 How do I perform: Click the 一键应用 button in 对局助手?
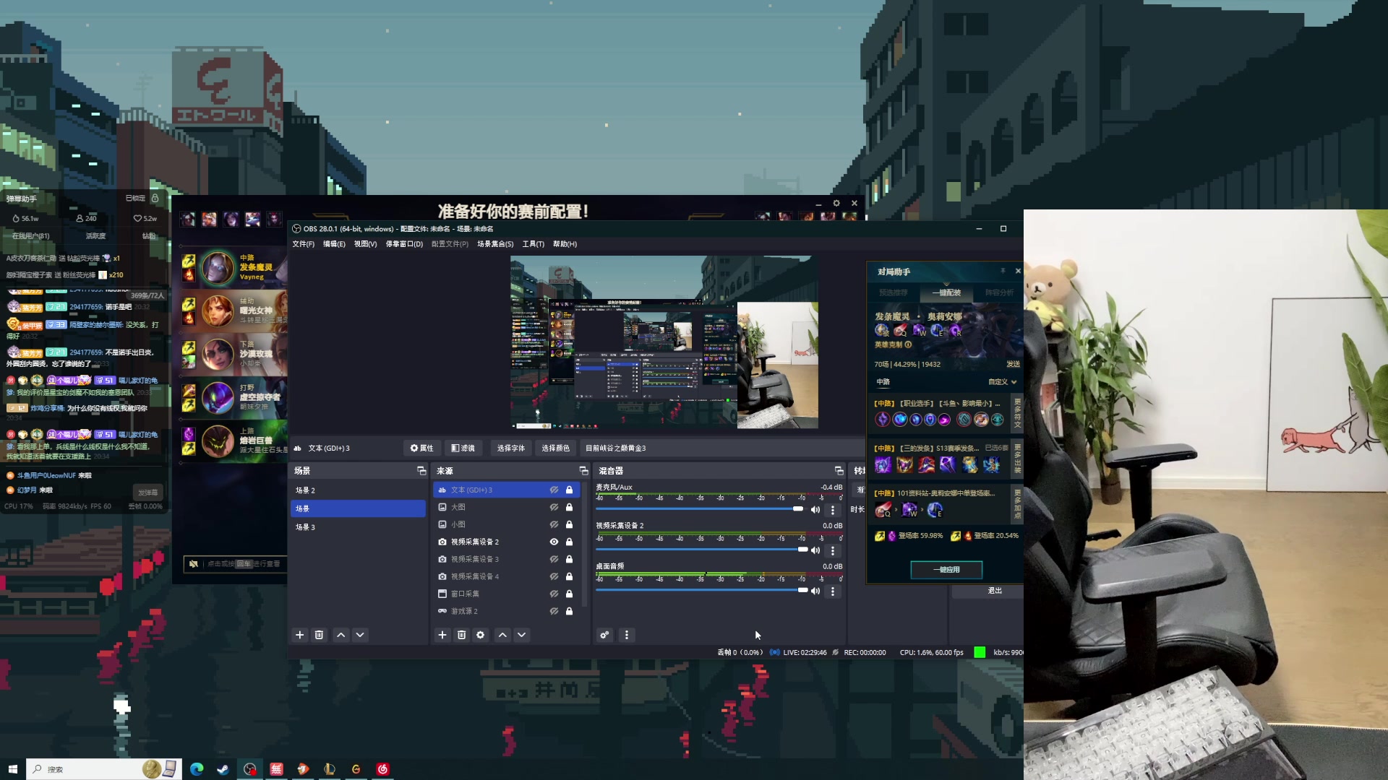[946, 570]
